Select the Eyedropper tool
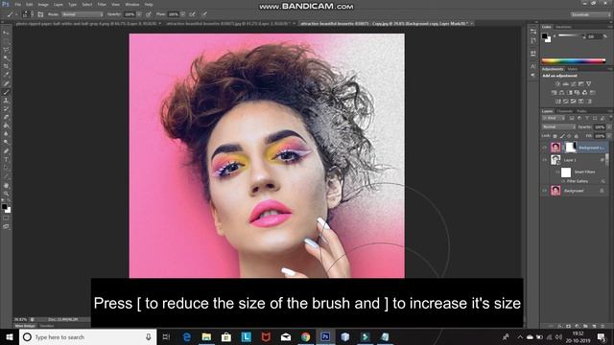This screenshot has width=614, height=345. 6,75
